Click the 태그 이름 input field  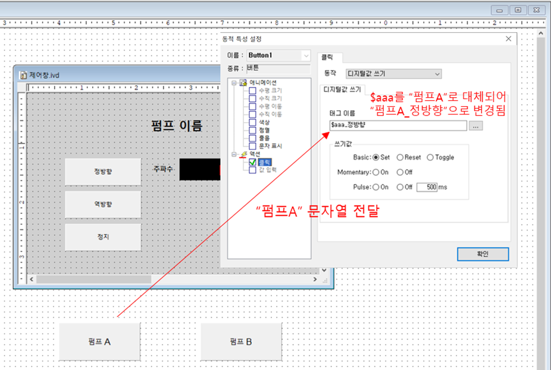click(398, 125)
